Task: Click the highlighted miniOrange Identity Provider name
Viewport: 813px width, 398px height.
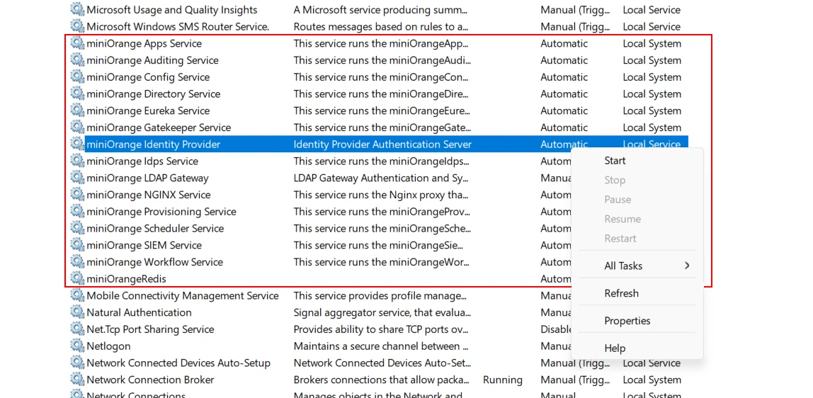Action: [x=154, y=144]
